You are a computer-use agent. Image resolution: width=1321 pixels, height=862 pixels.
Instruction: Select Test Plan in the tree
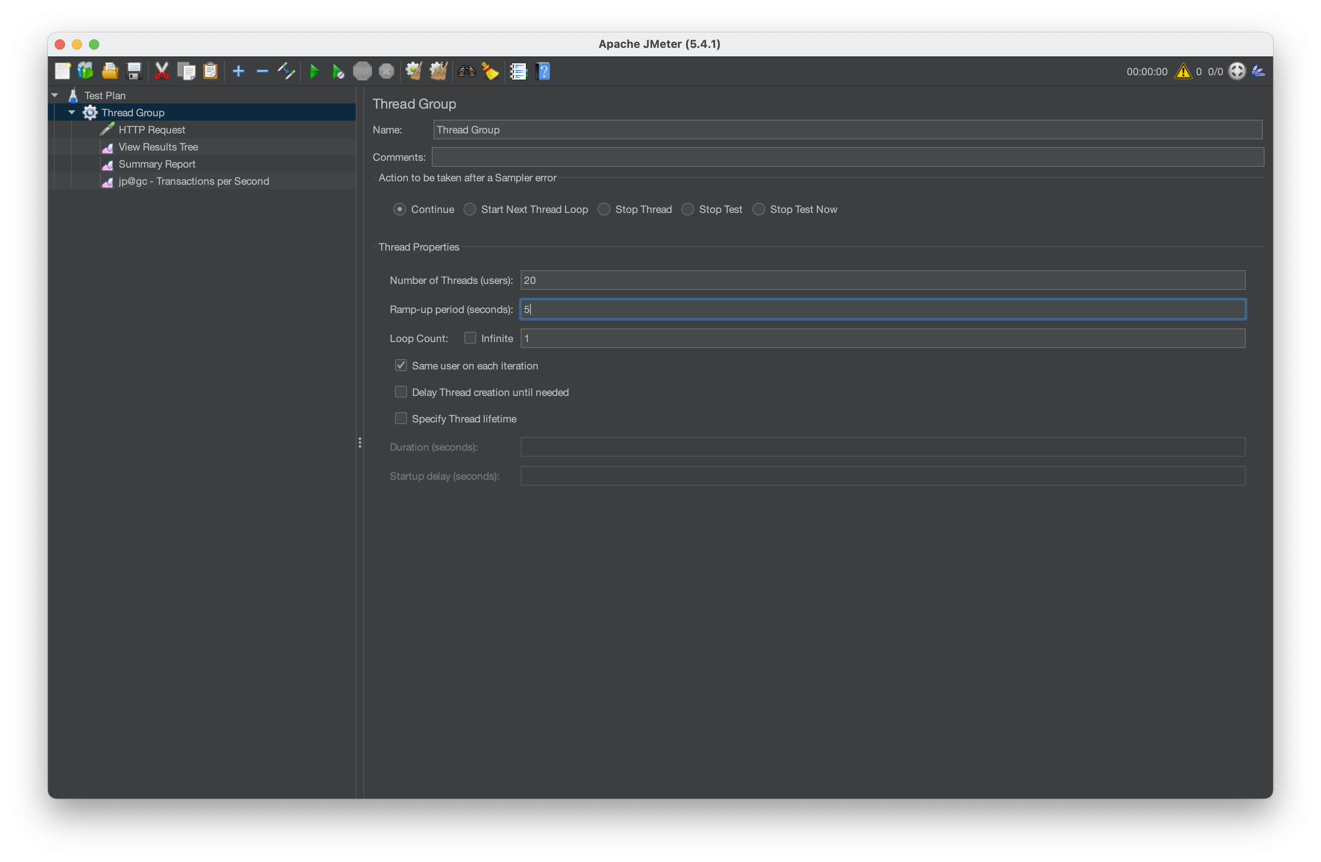pyautogui.click(x=105, y=95)
